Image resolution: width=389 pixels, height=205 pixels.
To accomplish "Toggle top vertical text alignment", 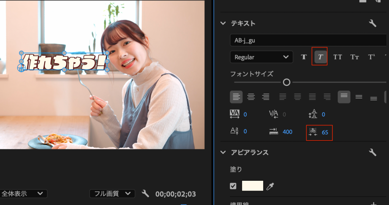I will (344, 97).
